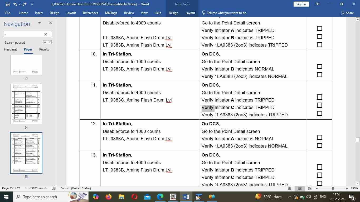360x202 pixels.
Task: Click the Navigation search box
Action: coord(24,34)
